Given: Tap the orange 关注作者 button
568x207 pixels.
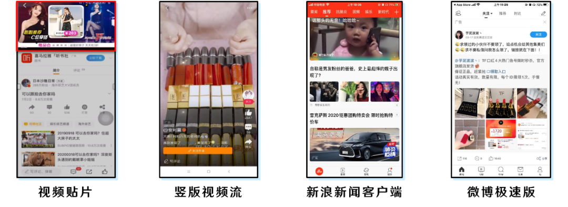Looking at the screenshot, I should 197,151.
